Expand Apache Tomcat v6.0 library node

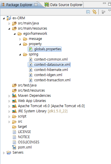9,106
